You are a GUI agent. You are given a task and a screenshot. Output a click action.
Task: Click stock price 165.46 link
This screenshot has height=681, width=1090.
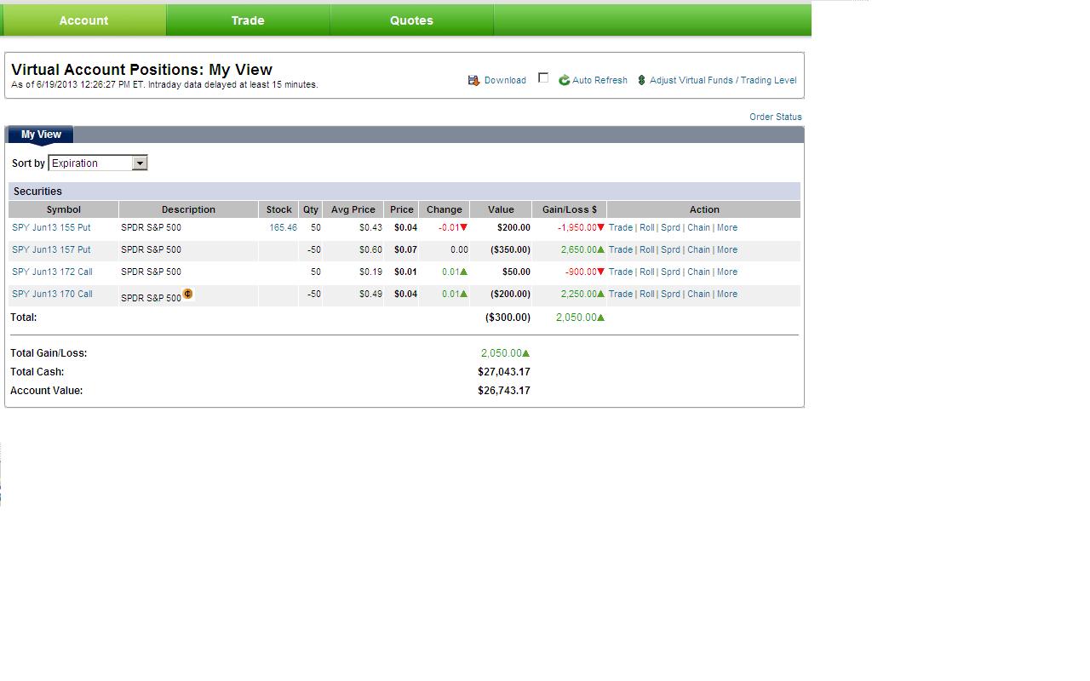(x=283, y=227)
